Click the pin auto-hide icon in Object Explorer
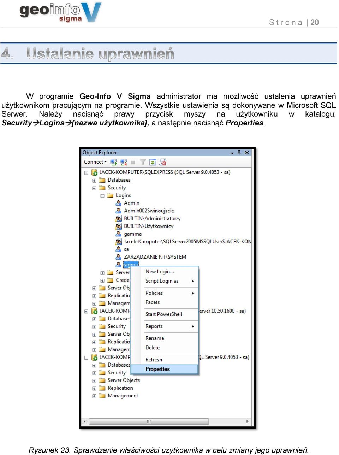 point(239,153)
